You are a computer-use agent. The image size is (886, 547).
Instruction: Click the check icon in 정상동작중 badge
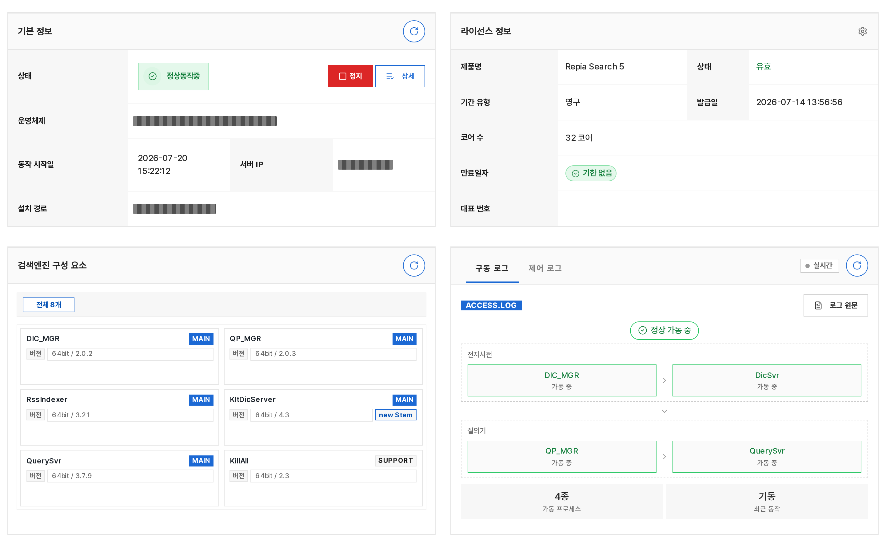152,76
